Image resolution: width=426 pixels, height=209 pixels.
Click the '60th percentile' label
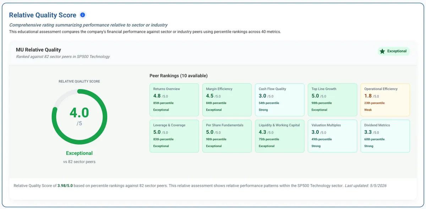pos(375,139)
